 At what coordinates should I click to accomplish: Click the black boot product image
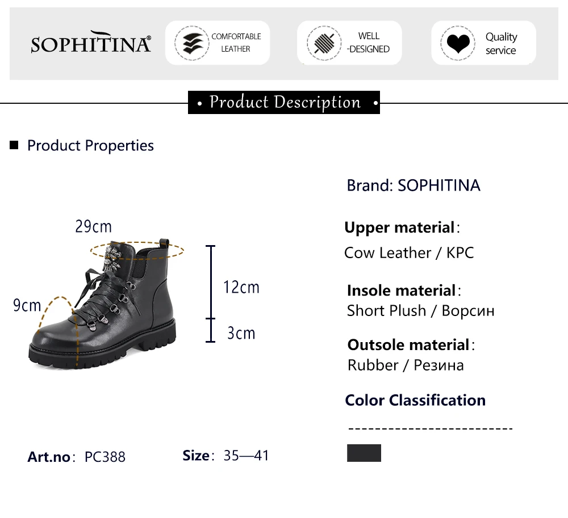coord(103,304)
